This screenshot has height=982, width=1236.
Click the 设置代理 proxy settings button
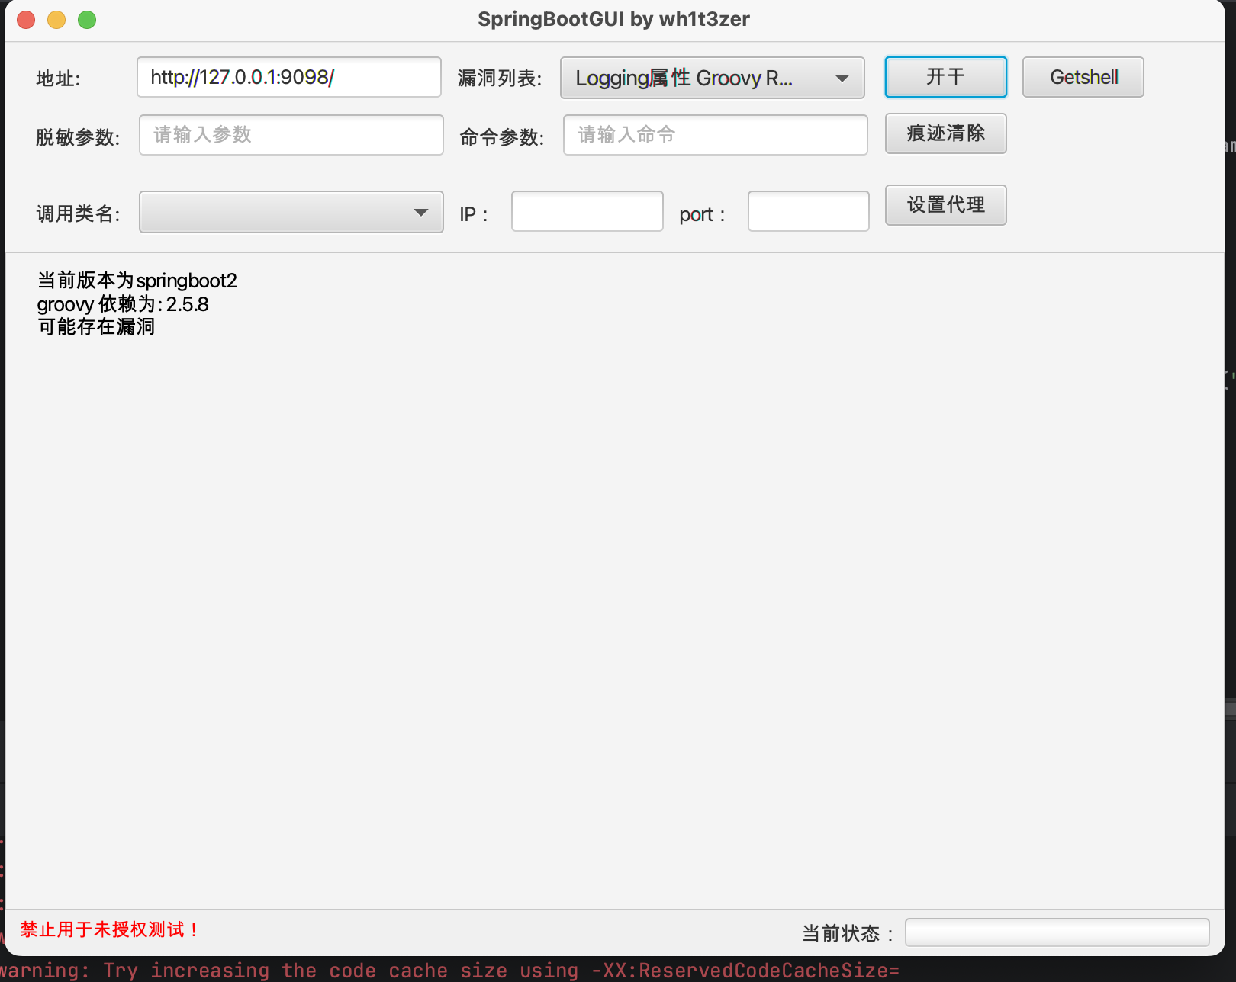[945, 205]
